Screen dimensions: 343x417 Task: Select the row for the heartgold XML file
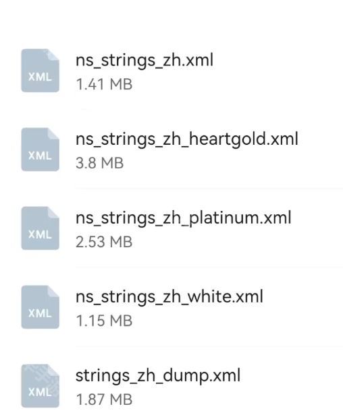click(x=171, y=150)
